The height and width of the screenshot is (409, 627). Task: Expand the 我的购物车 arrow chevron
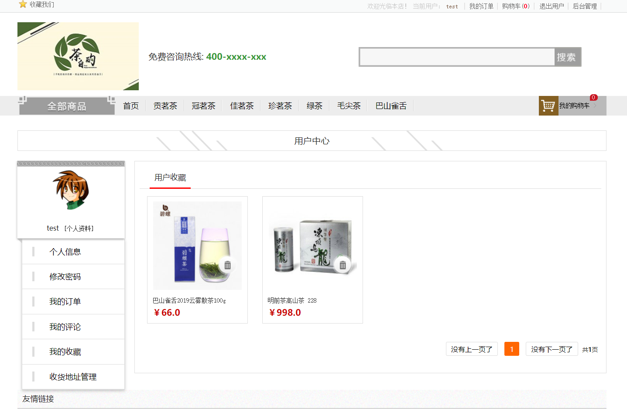[x=595, y=106]
